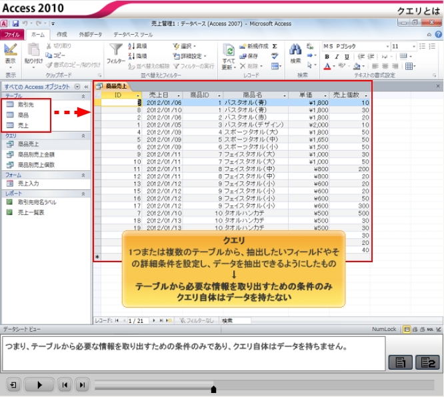Collapse the レポート group
Screen dimensions: 444x397
[x=83, y=193]
